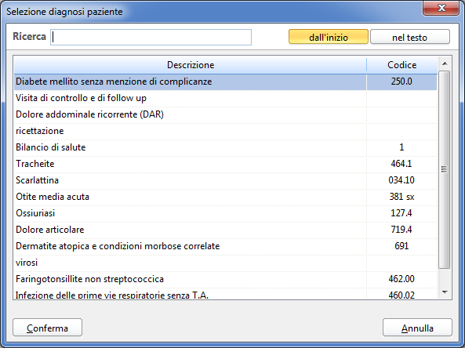465x348 pixels.
Task: Select Diabete mellito senza menzione di complicanze
Action: coord(225,82)
